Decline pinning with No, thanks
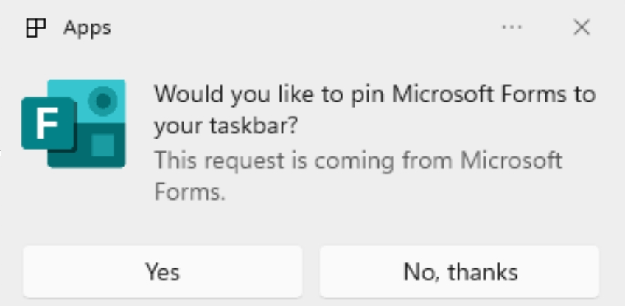 point(460,271)
